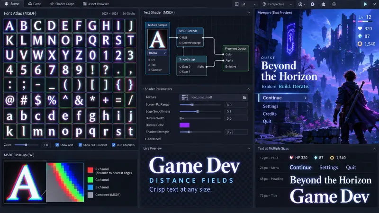Click the Edge 1 port on Smoothstep node
The height and width of the screenshot is (213, 379).
[x=180, y=72]
